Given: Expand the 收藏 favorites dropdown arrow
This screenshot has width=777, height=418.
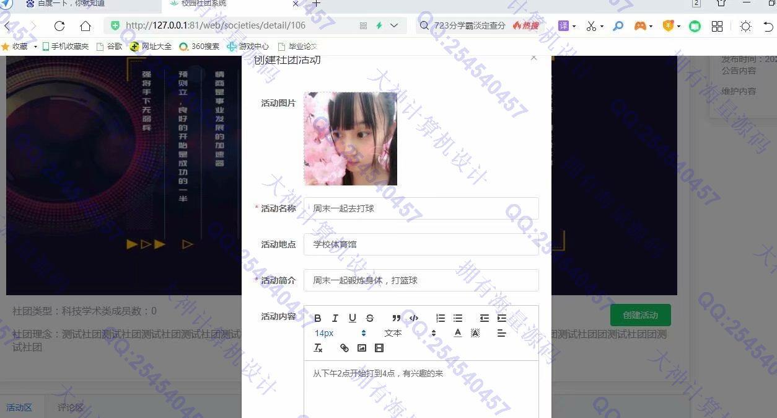Looking at the screenshot, I should [x=35, y=47].
